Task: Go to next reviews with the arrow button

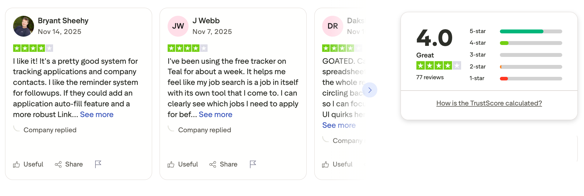Action: (x=370, y=90)
